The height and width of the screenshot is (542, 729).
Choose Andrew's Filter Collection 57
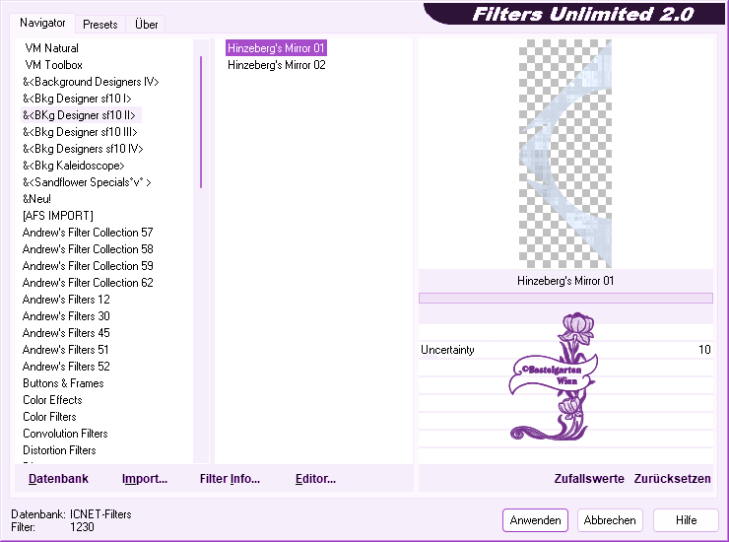pos(88,233)
